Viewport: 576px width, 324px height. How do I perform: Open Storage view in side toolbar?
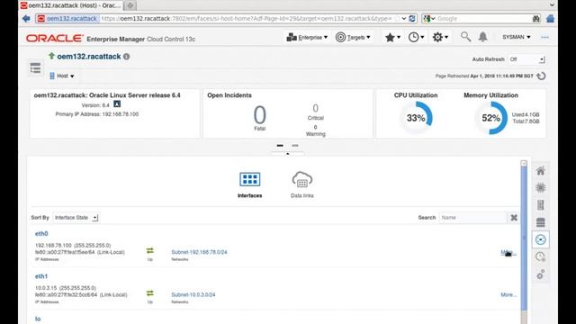(540, 222)
